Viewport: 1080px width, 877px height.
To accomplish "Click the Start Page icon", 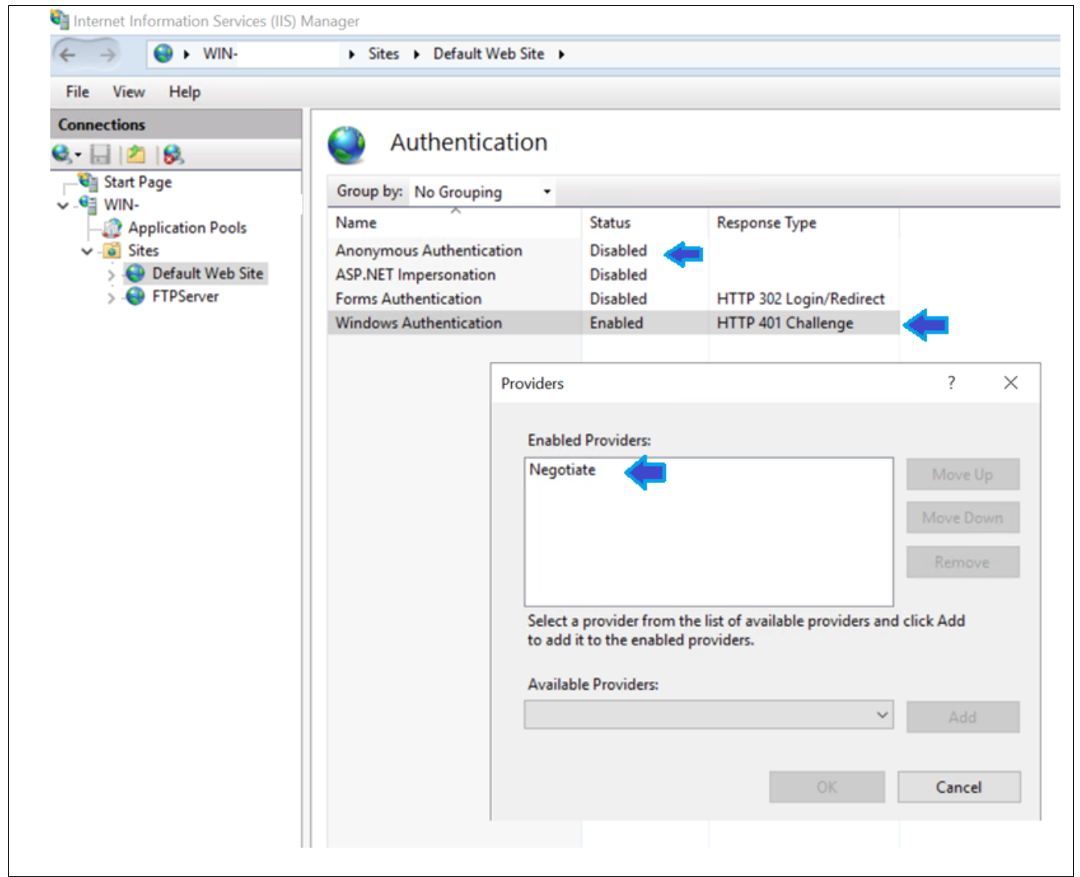I will 88,183.
